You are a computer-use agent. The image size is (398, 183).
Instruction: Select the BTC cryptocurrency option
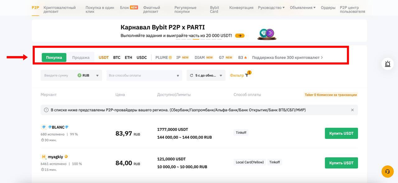pos(117,57)
